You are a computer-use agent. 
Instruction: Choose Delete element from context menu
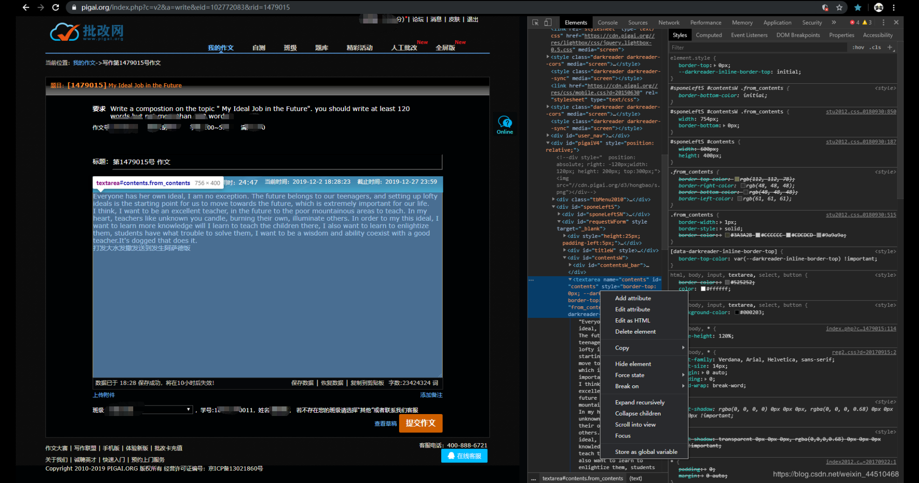(x=644, y=331)
